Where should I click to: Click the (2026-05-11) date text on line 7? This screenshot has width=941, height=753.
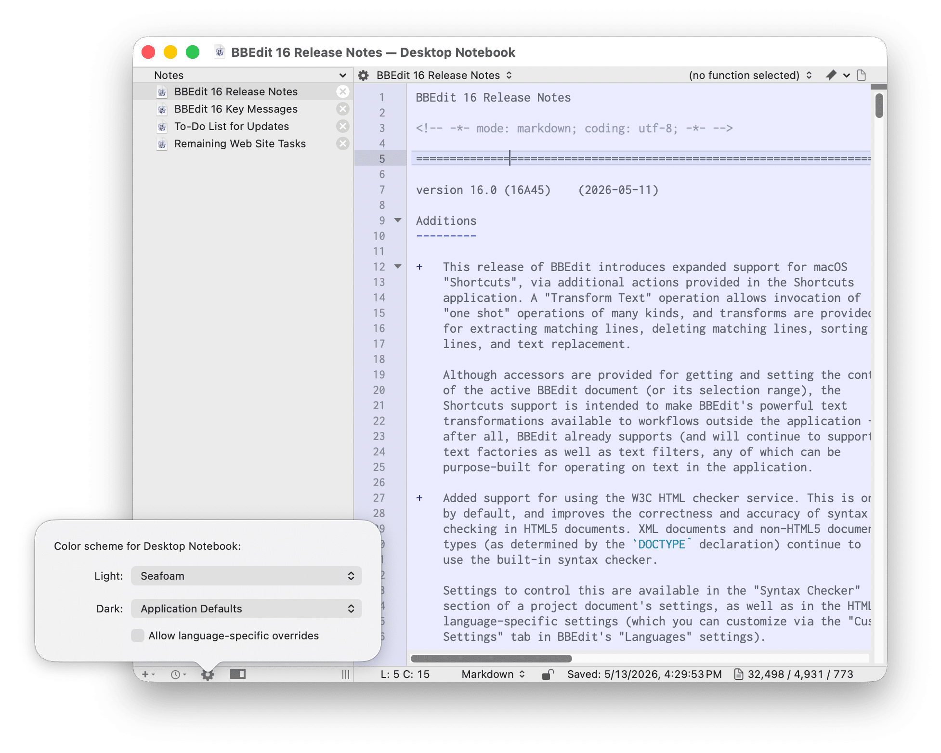pyautogui.click(x=618, y=190)
